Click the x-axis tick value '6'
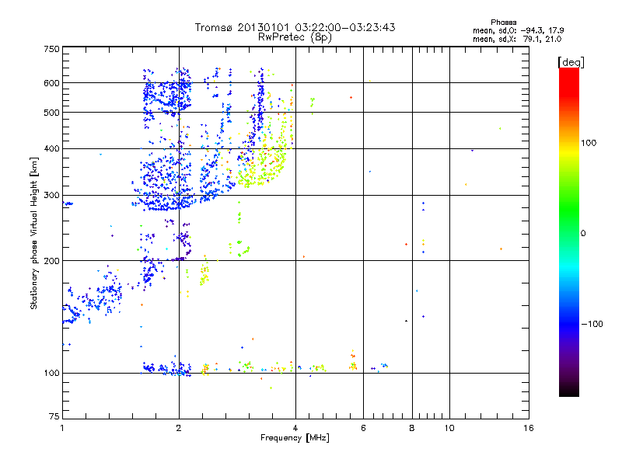Screen dimensions: 622x466 click(x=363, y=428)
